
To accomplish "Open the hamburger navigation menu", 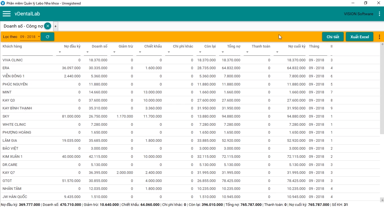I will pos(6,14).
